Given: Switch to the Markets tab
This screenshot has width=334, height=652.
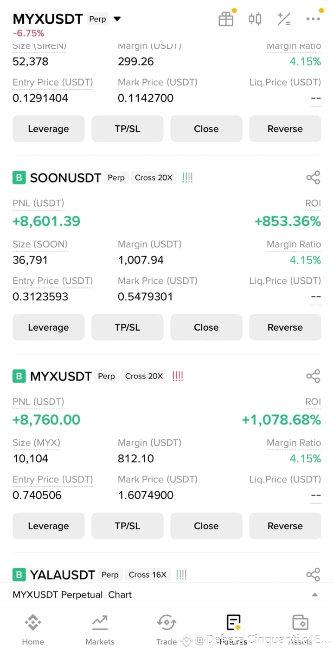Looking at the screenshot, I should (100, 630).
